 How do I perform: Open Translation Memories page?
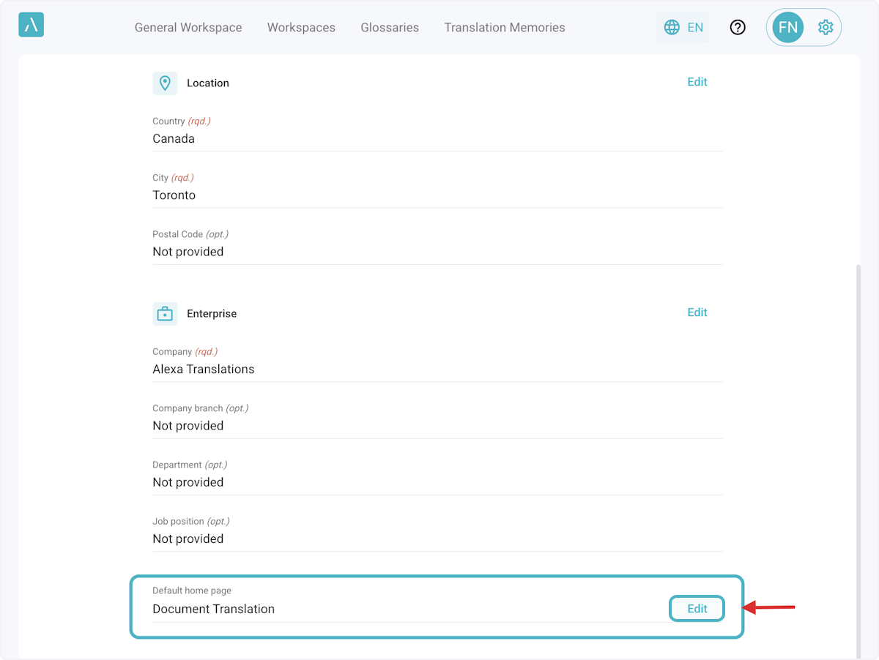click(505, 28)
